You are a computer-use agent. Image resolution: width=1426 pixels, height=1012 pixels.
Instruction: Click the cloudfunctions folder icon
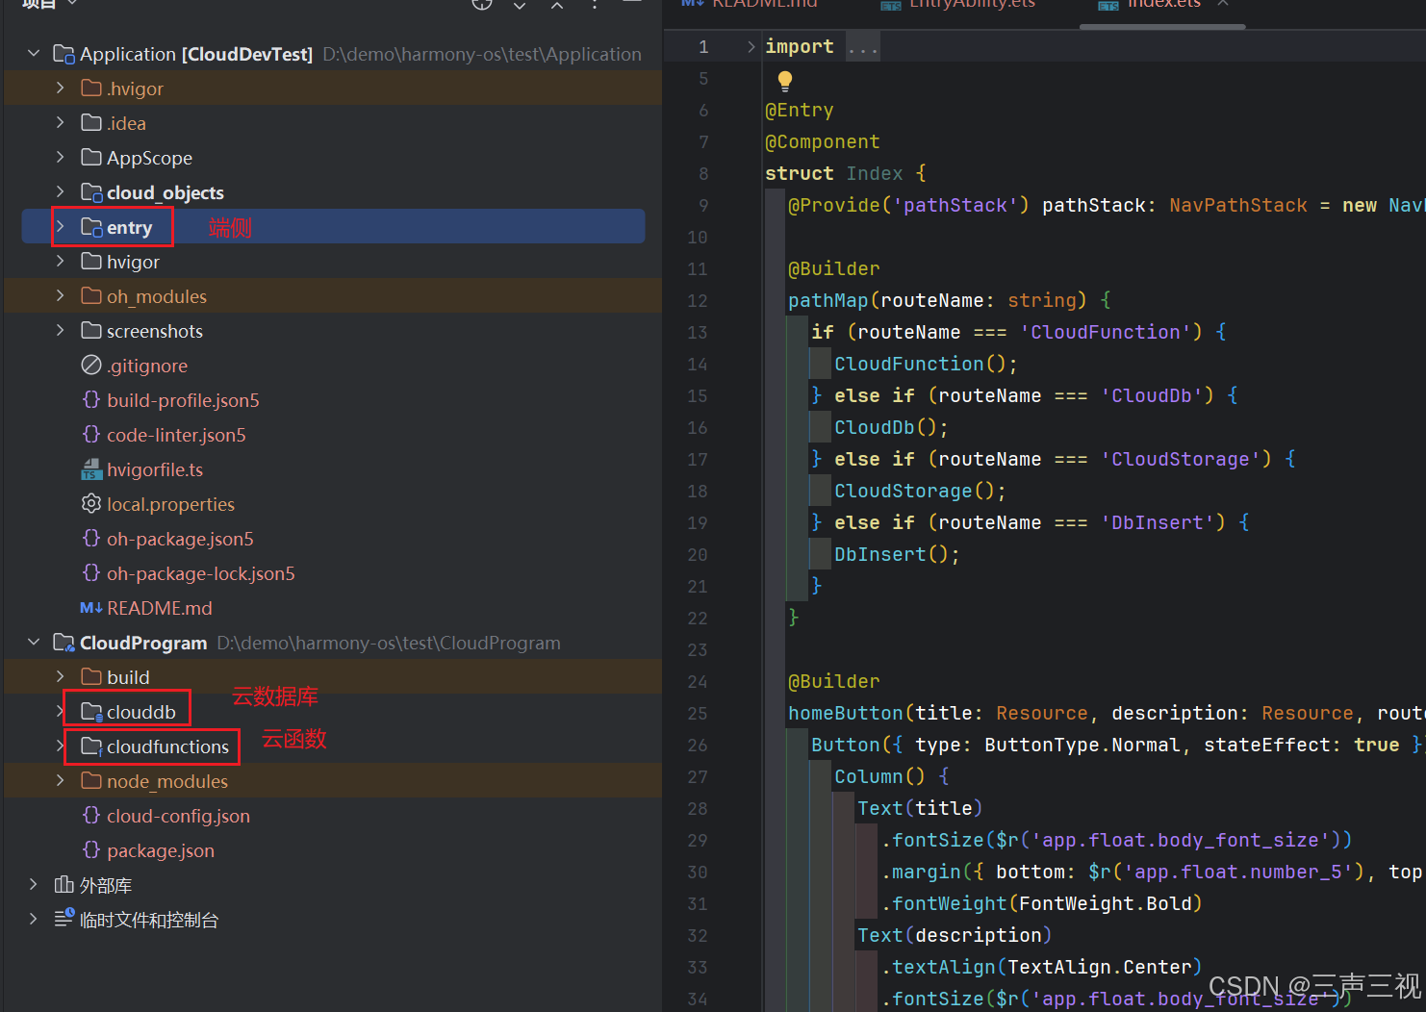(91, 746)
